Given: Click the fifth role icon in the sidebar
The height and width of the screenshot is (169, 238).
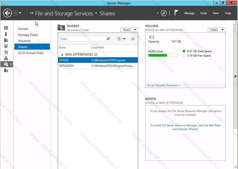Looking at the screenshot, I should 6,52.
